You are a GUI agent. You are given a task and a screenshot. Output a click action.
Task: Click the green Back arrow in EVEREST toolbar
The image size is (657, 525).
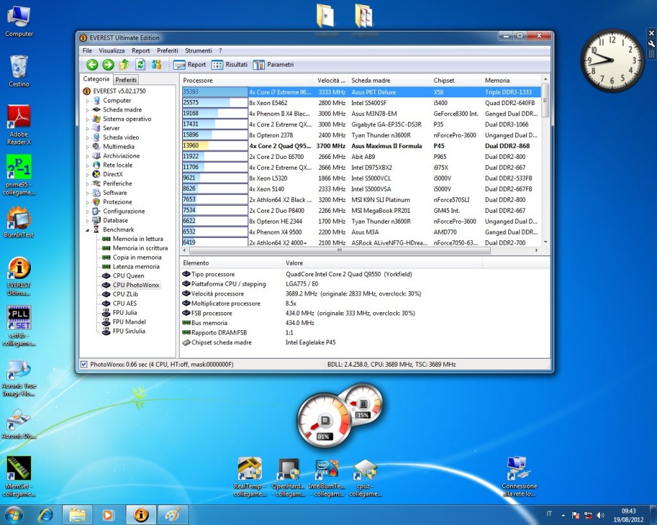pos(92,65)
